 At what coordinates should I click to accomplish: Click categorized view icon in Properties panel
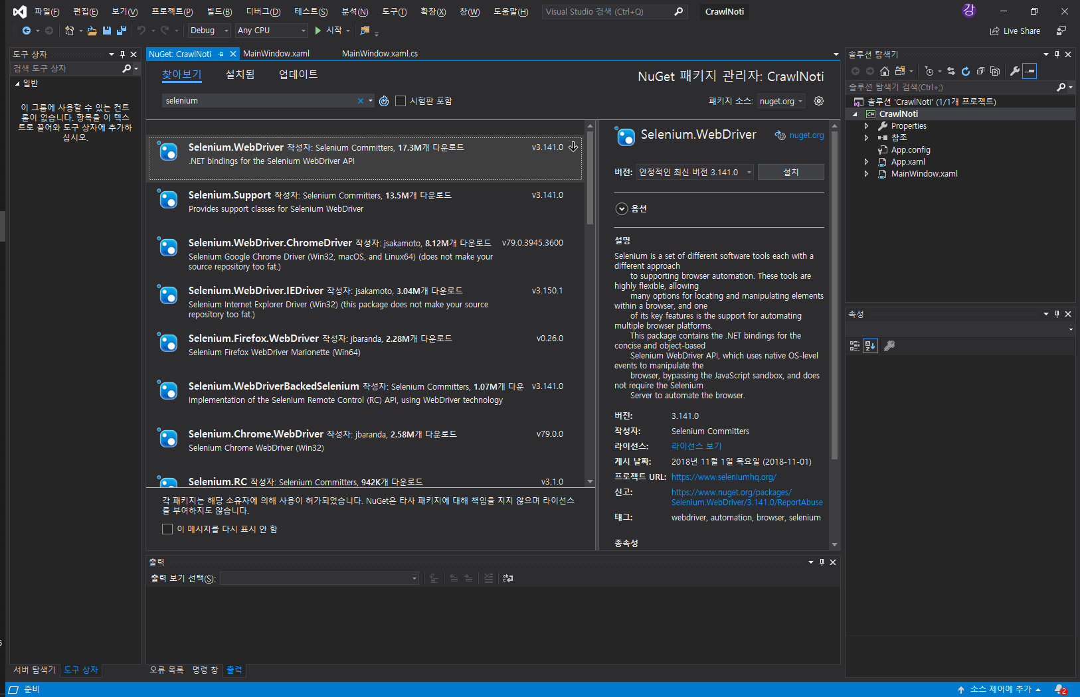click(x=855, y=346)
